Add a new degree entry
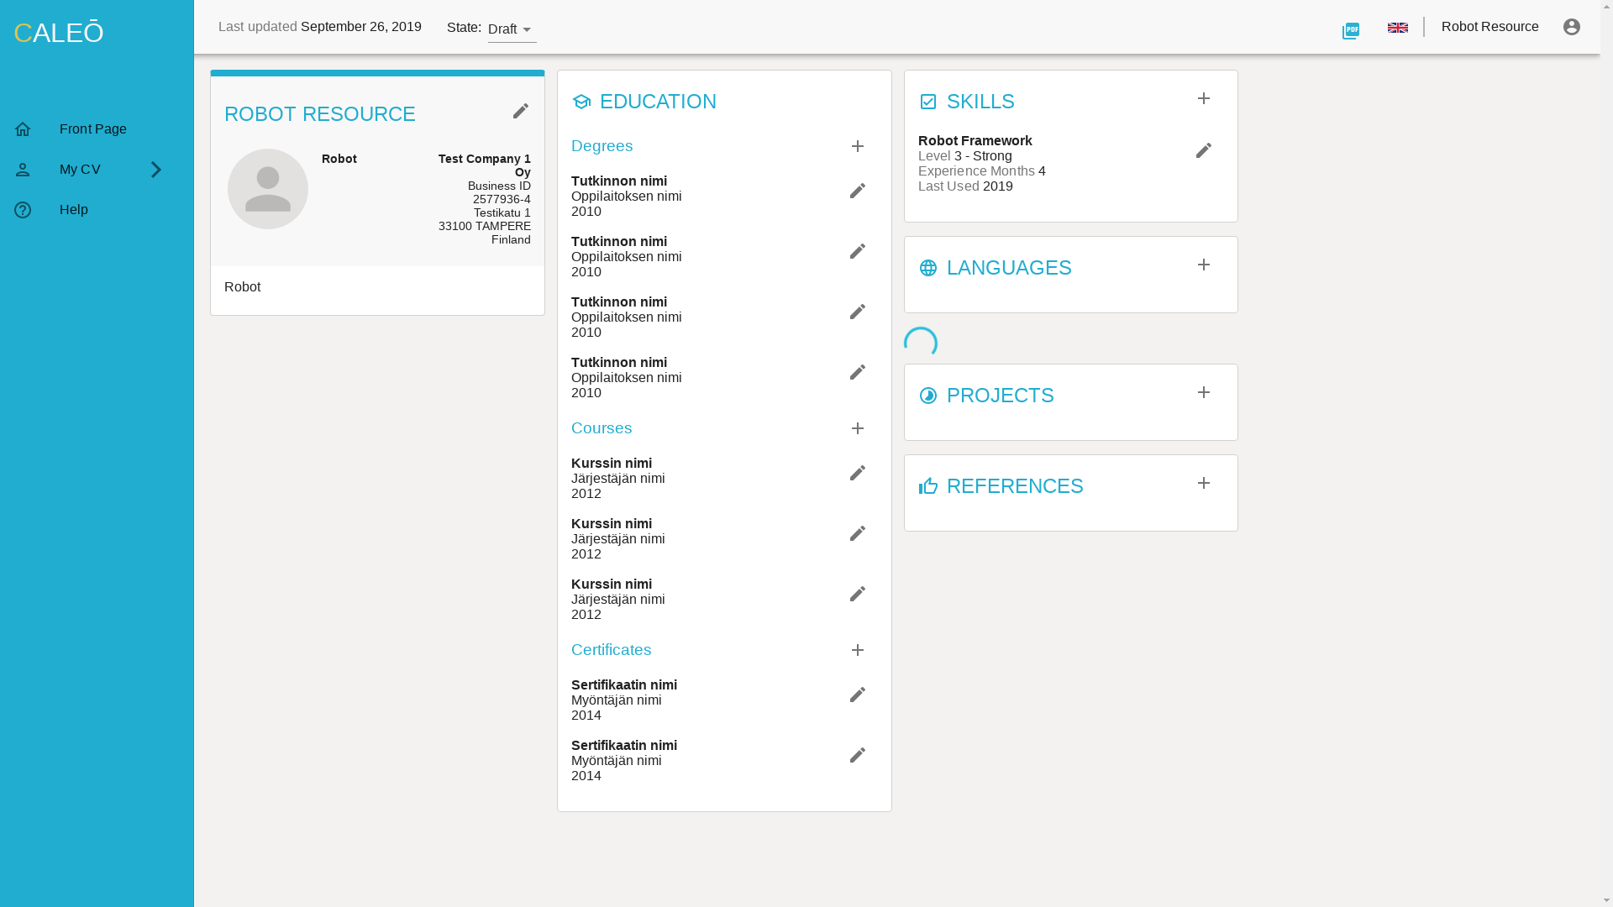1613x907 pixels. coord(857,146)
